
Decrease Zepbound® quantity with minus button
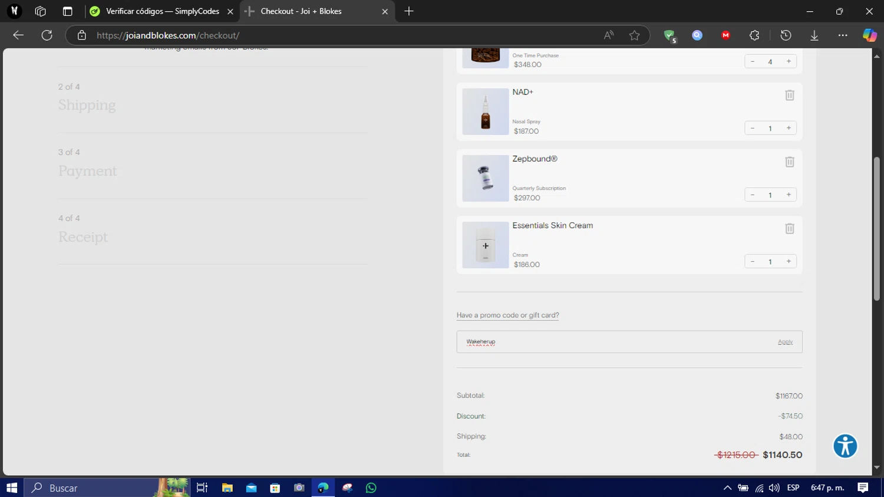pyautogui.click(x=753, y=195)
